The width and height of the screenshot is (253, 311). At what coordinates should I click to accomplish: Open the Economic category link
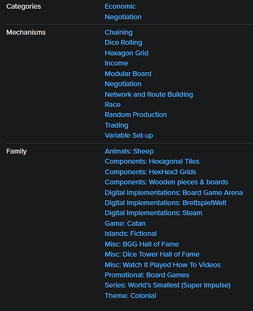pyautogui.click(x=120, y=6)
